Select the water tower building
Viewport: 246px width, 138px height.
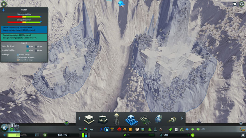coord(117,119)
